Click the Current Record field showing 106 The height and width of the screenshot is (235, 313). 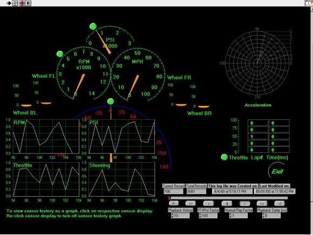173,191
